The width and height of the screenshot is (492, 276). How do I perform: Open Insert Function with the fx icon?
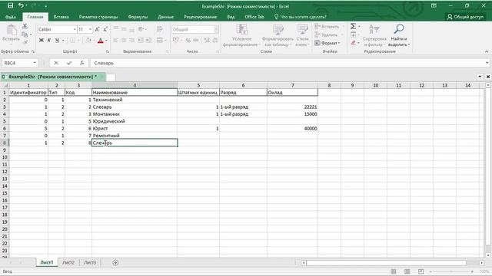click(x=82, y=63)
